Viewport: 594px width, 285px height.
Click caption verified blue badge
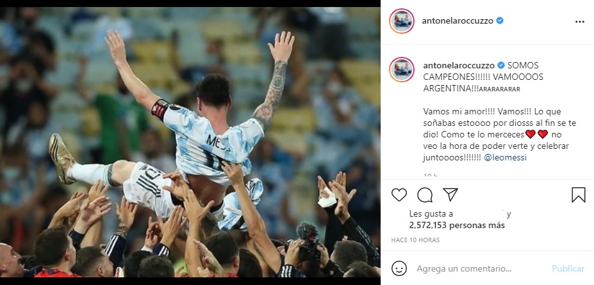501,65
